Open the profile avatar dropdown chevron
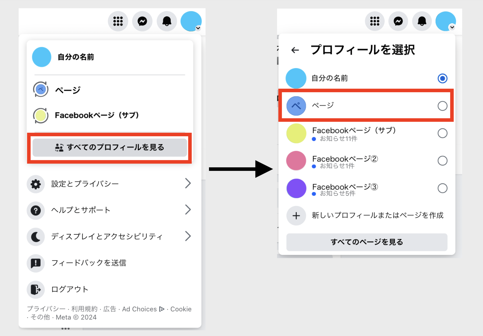This screenshot has height=336, width=483. point(198,29)
